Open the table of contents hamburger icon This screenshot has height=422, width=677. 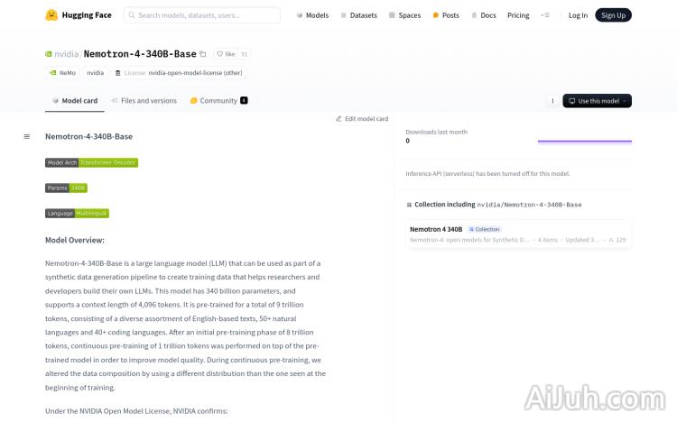pyautogui.click(x=27, y=136)
